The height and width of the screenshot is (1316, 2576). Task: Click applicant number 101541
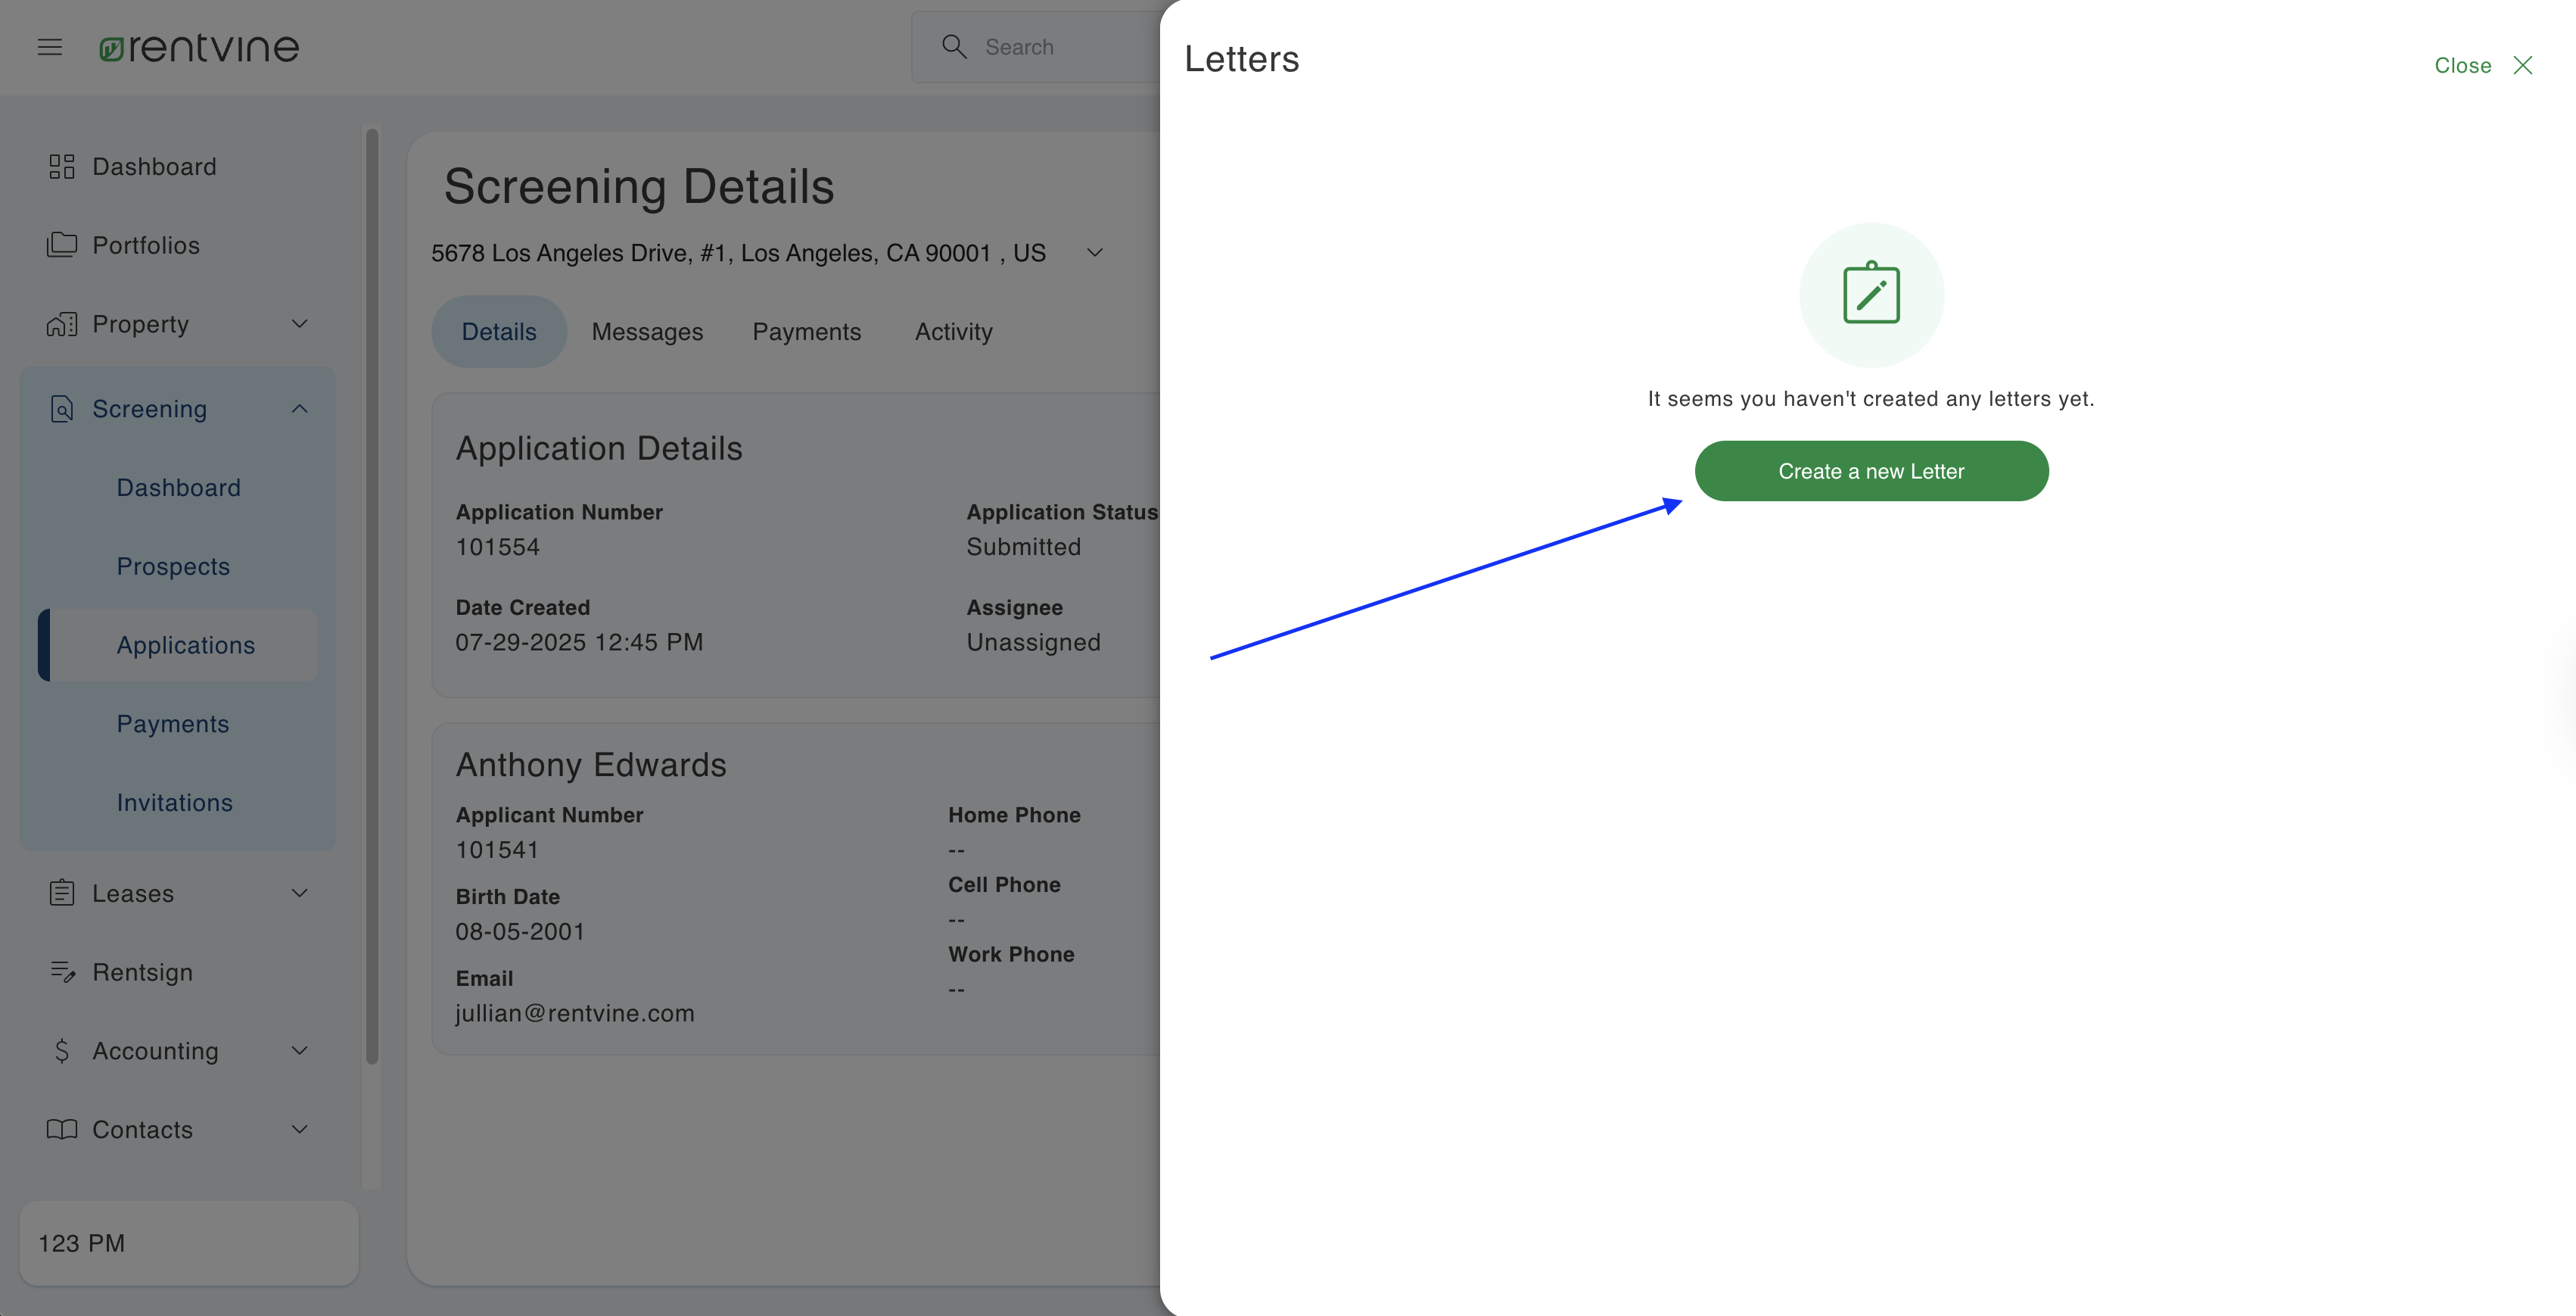tap(497, 850)
